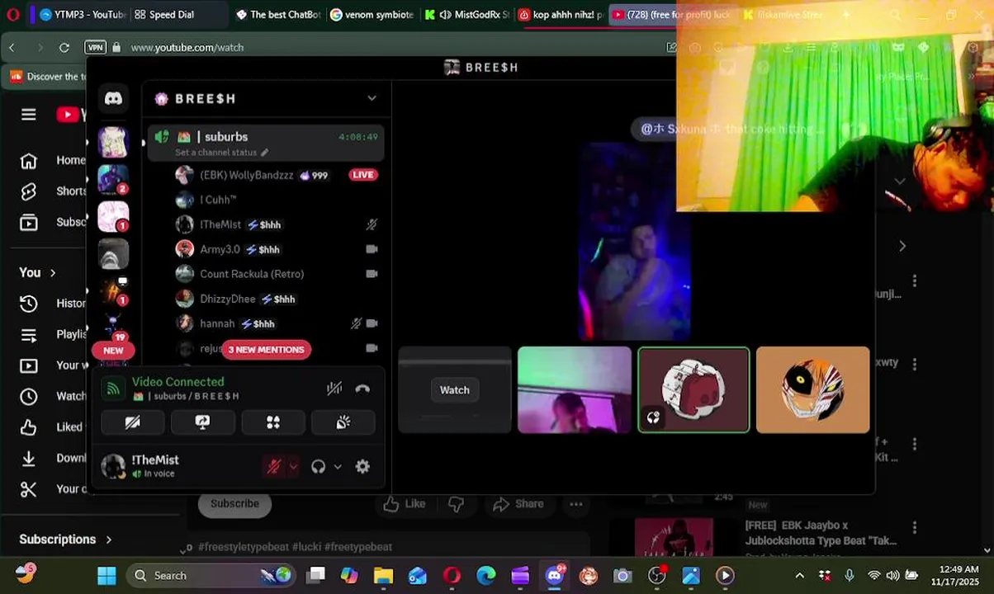Expand Subscriptions section in YouTube sidebar
The image size is (994, 594).
coord(65,539)
